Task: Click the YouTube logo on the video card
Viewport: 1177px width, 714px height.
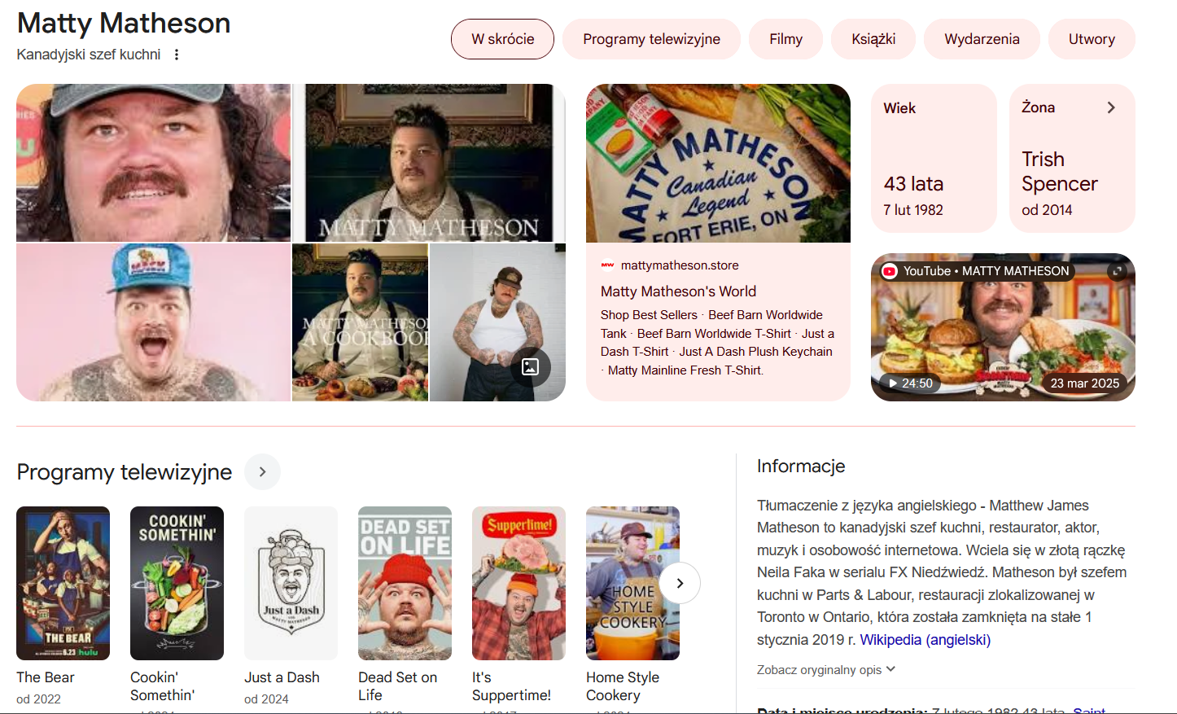Action: tap(890, 271)
